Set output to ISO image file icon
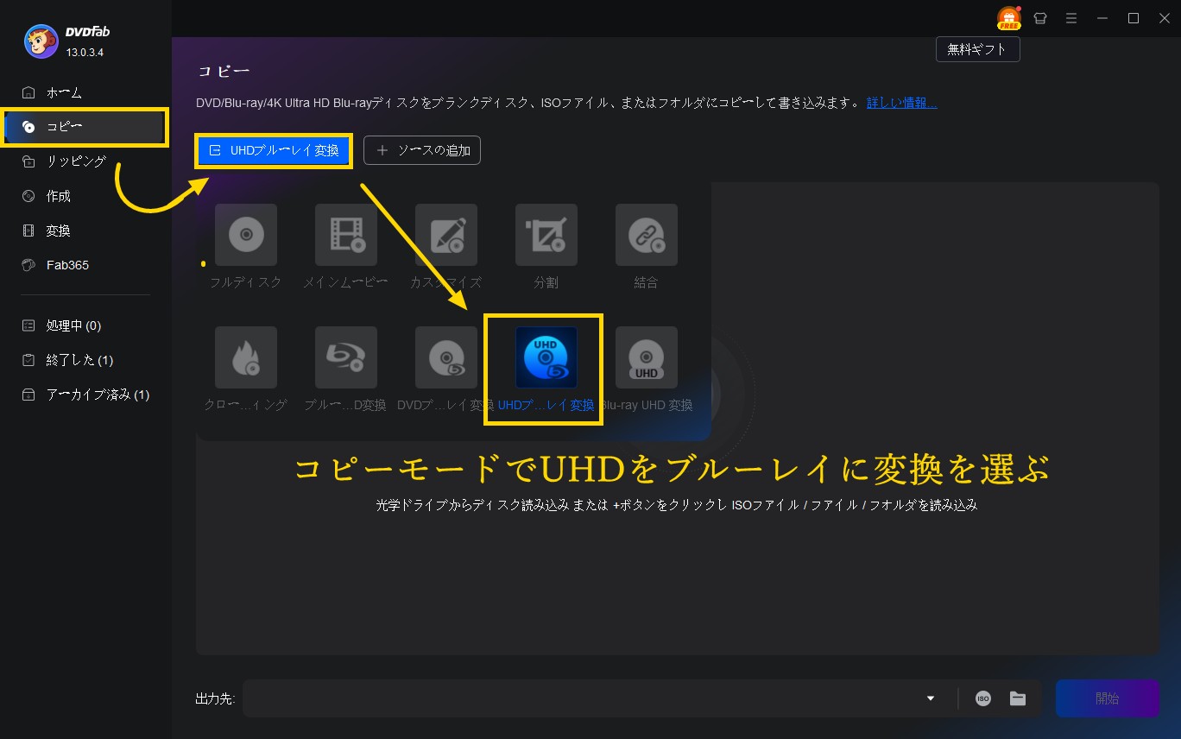Screen dimensions: 1181x739 [x=983, y=698]
